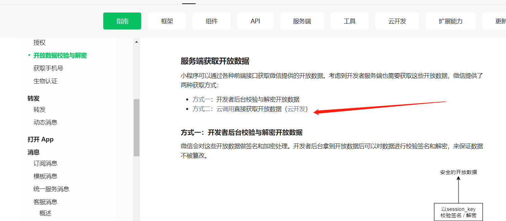The width and height of the screenshot is (506, 221).
Task: Select the 工具 tab
Action: click(350, 21)
